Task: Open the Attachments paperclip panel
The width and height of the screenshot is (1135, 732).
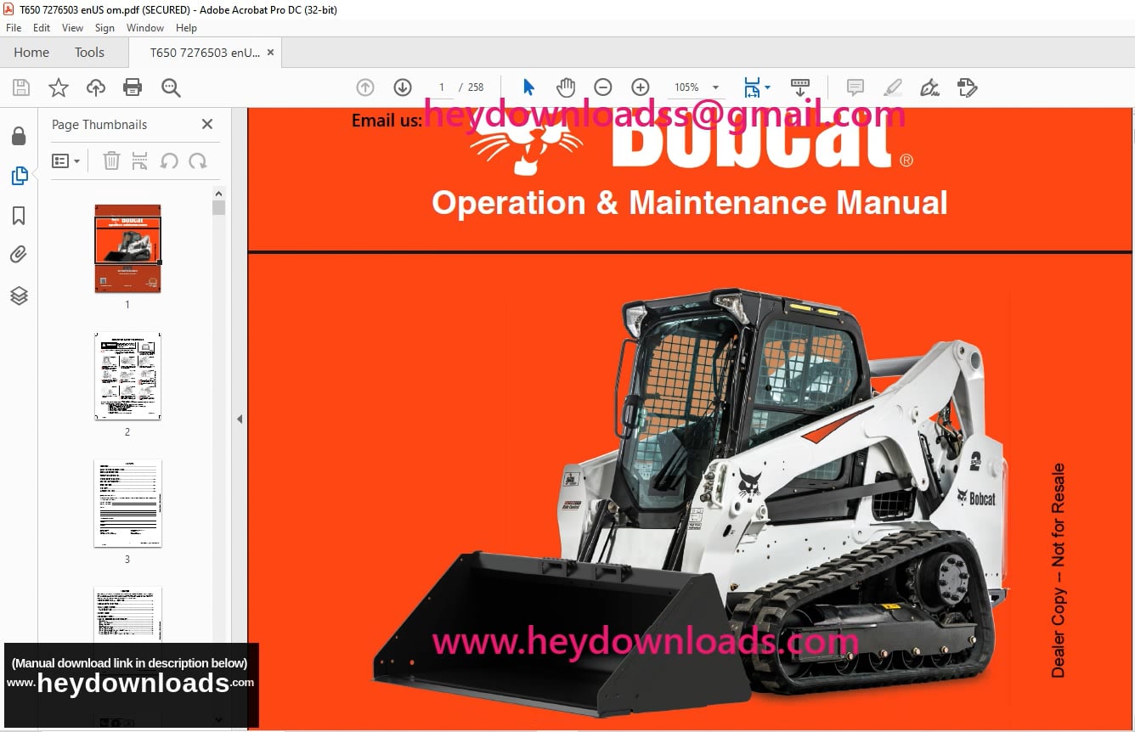Action: tap(19, 255)
